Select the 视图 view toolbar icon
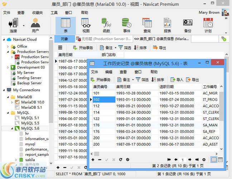The image size is (232, 179). point(86,25)
